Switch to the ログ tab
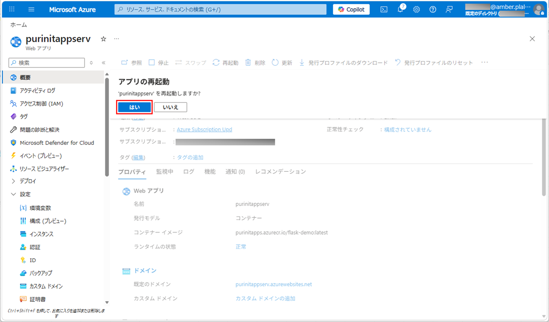The width and height of the screenshot is (549, 322). click(x=188, y=171)
